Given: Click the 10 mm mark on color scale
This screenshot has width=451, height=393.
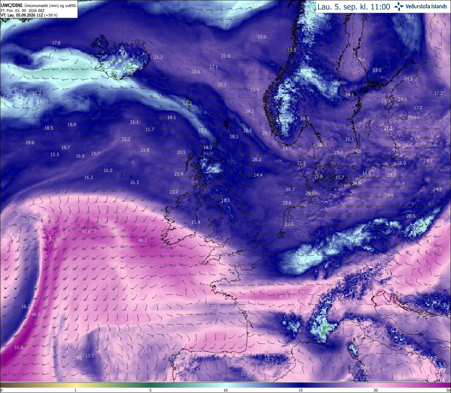Looking at the screenshot, I should point(225,390).
